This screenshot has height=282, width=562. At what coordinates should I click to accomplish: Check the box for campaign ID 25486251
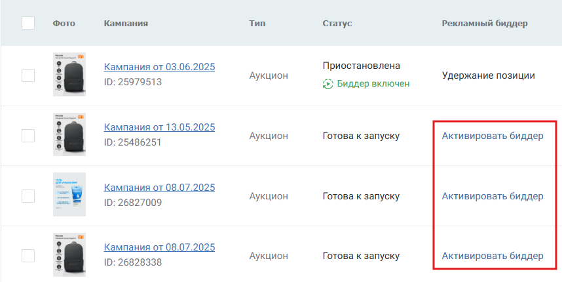click(x=28, y=136)
